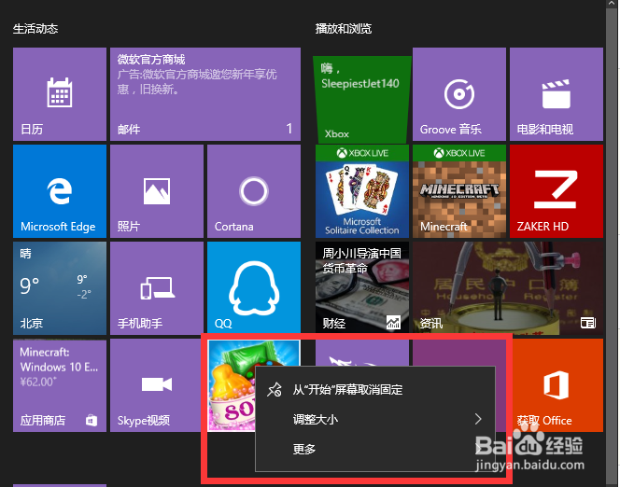This screenshot has height=487, width=620.
Task: Click the Start menu vertical scrollbar
Action: pyautogui.click(x=611, y=243)
